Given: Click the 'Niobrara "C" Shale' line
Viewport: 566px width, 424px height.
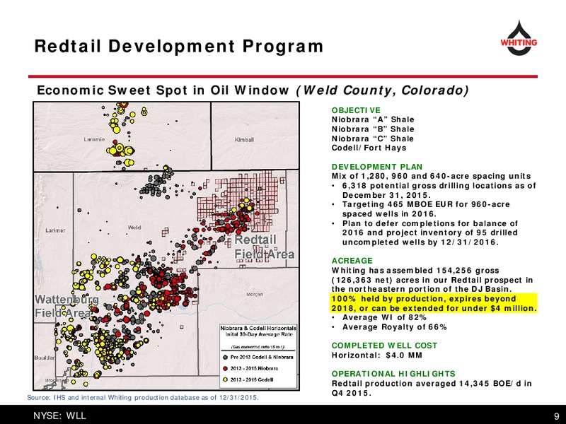Looking at the screenshot, I should (x=373, y=139).
